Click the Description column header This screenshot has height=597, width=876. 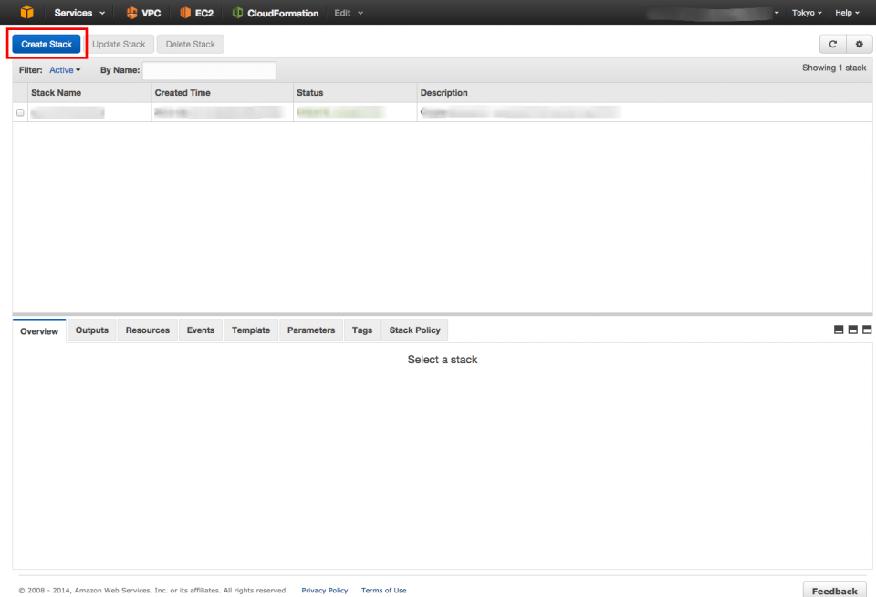(645, 93)
